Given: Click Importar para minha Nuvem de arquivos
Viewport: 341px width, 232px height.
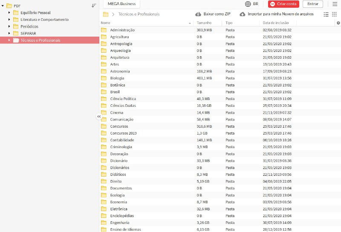Looking at the screenshot, I should [277, 14].
